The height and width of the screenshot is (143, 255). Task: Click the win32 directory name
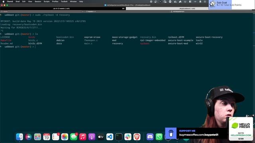199,43
